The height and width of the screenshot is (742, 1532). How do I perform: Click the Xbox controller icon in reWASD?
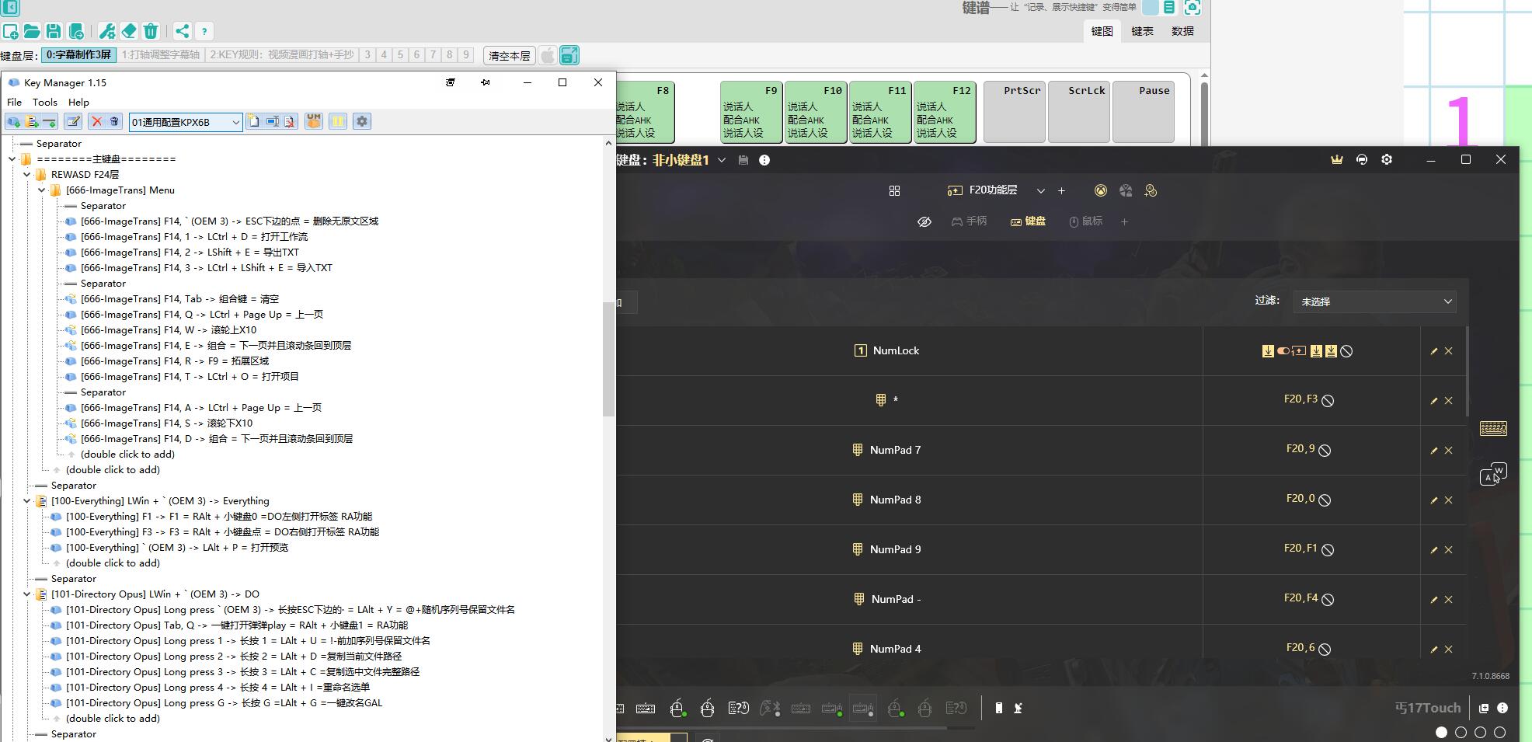coord(1100,190)
